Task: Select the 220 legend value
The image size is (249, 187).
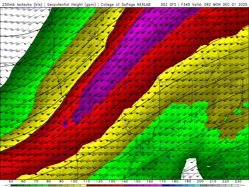Action: pos(226,181)
